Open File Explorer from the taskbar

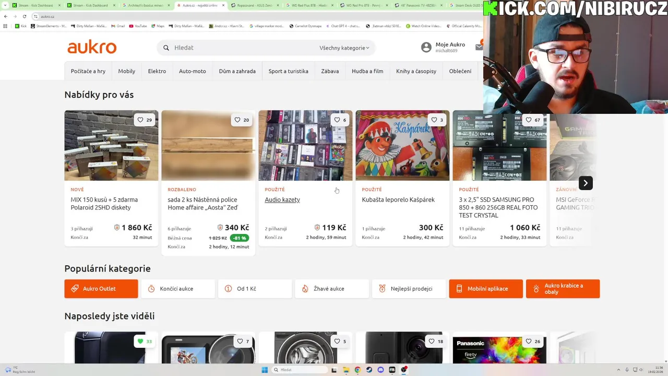(346, 370)
